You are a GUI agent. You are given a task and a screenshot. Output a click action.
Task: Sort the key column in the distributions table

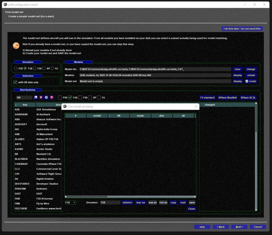click(x=25, y=104)
